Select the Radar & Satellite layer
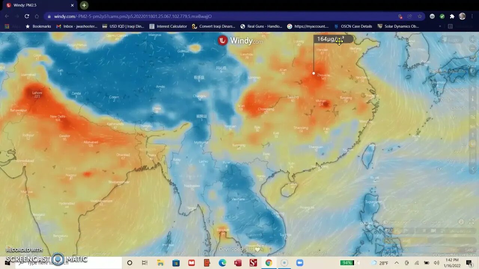This screenshot has height=269, width=479. [448, 71]
